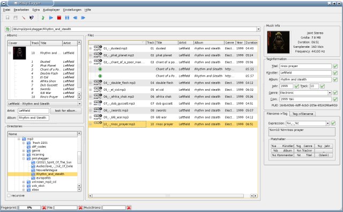Toggle the checkbox beside the Jahr field
This screenshot has width=343, height=212.
[296, 86]
